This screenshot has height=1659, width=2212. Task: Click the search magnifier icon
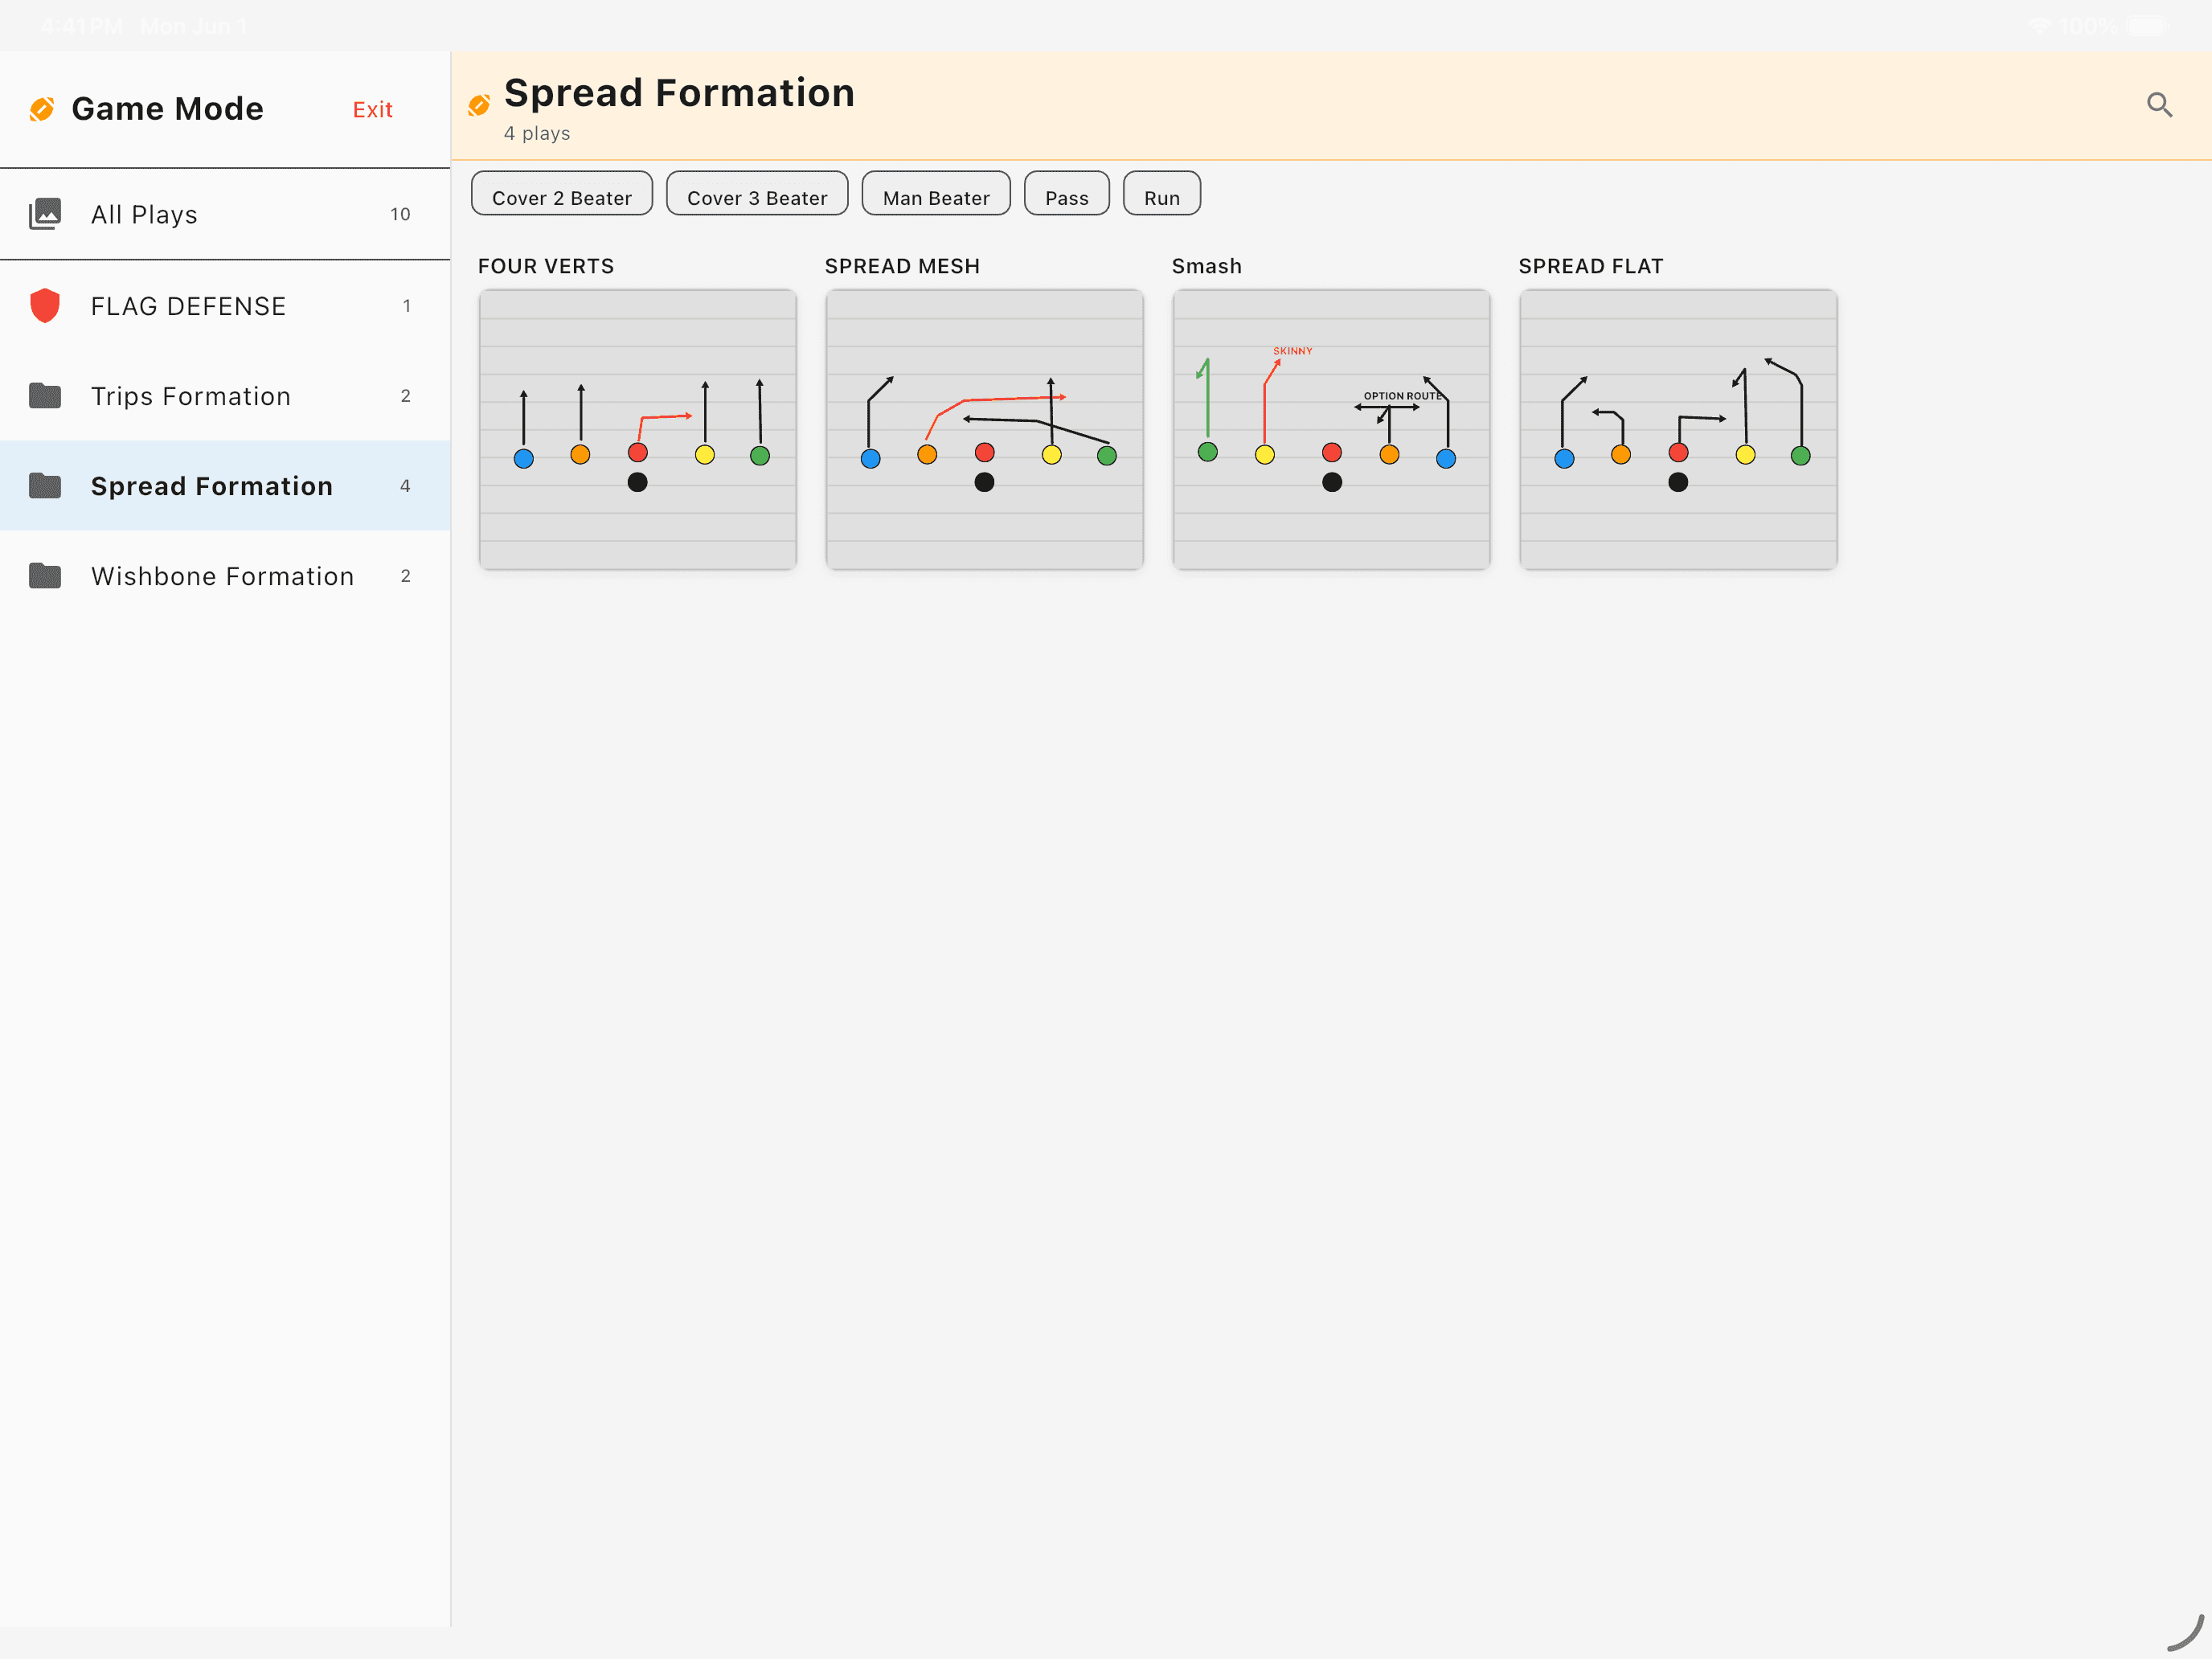[x=2159, y=105]
